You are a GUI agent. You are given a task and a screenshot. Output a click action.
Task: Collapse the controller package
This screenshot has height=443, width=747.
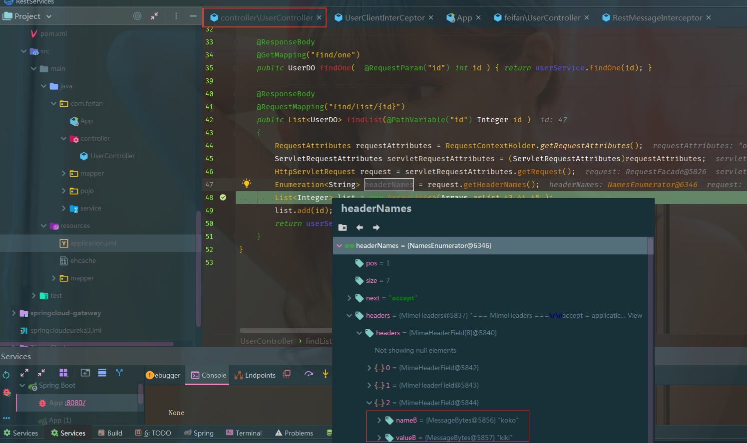[63, 138]
